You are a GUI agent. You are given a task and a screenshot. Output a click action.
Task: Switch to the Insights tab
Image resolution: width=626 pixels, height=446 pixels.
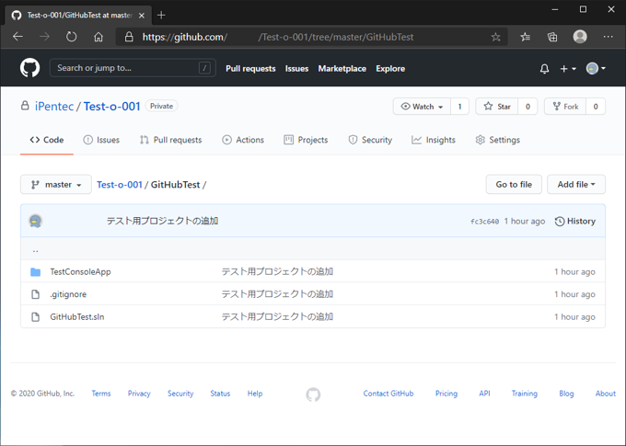click(x=434, y=140)
